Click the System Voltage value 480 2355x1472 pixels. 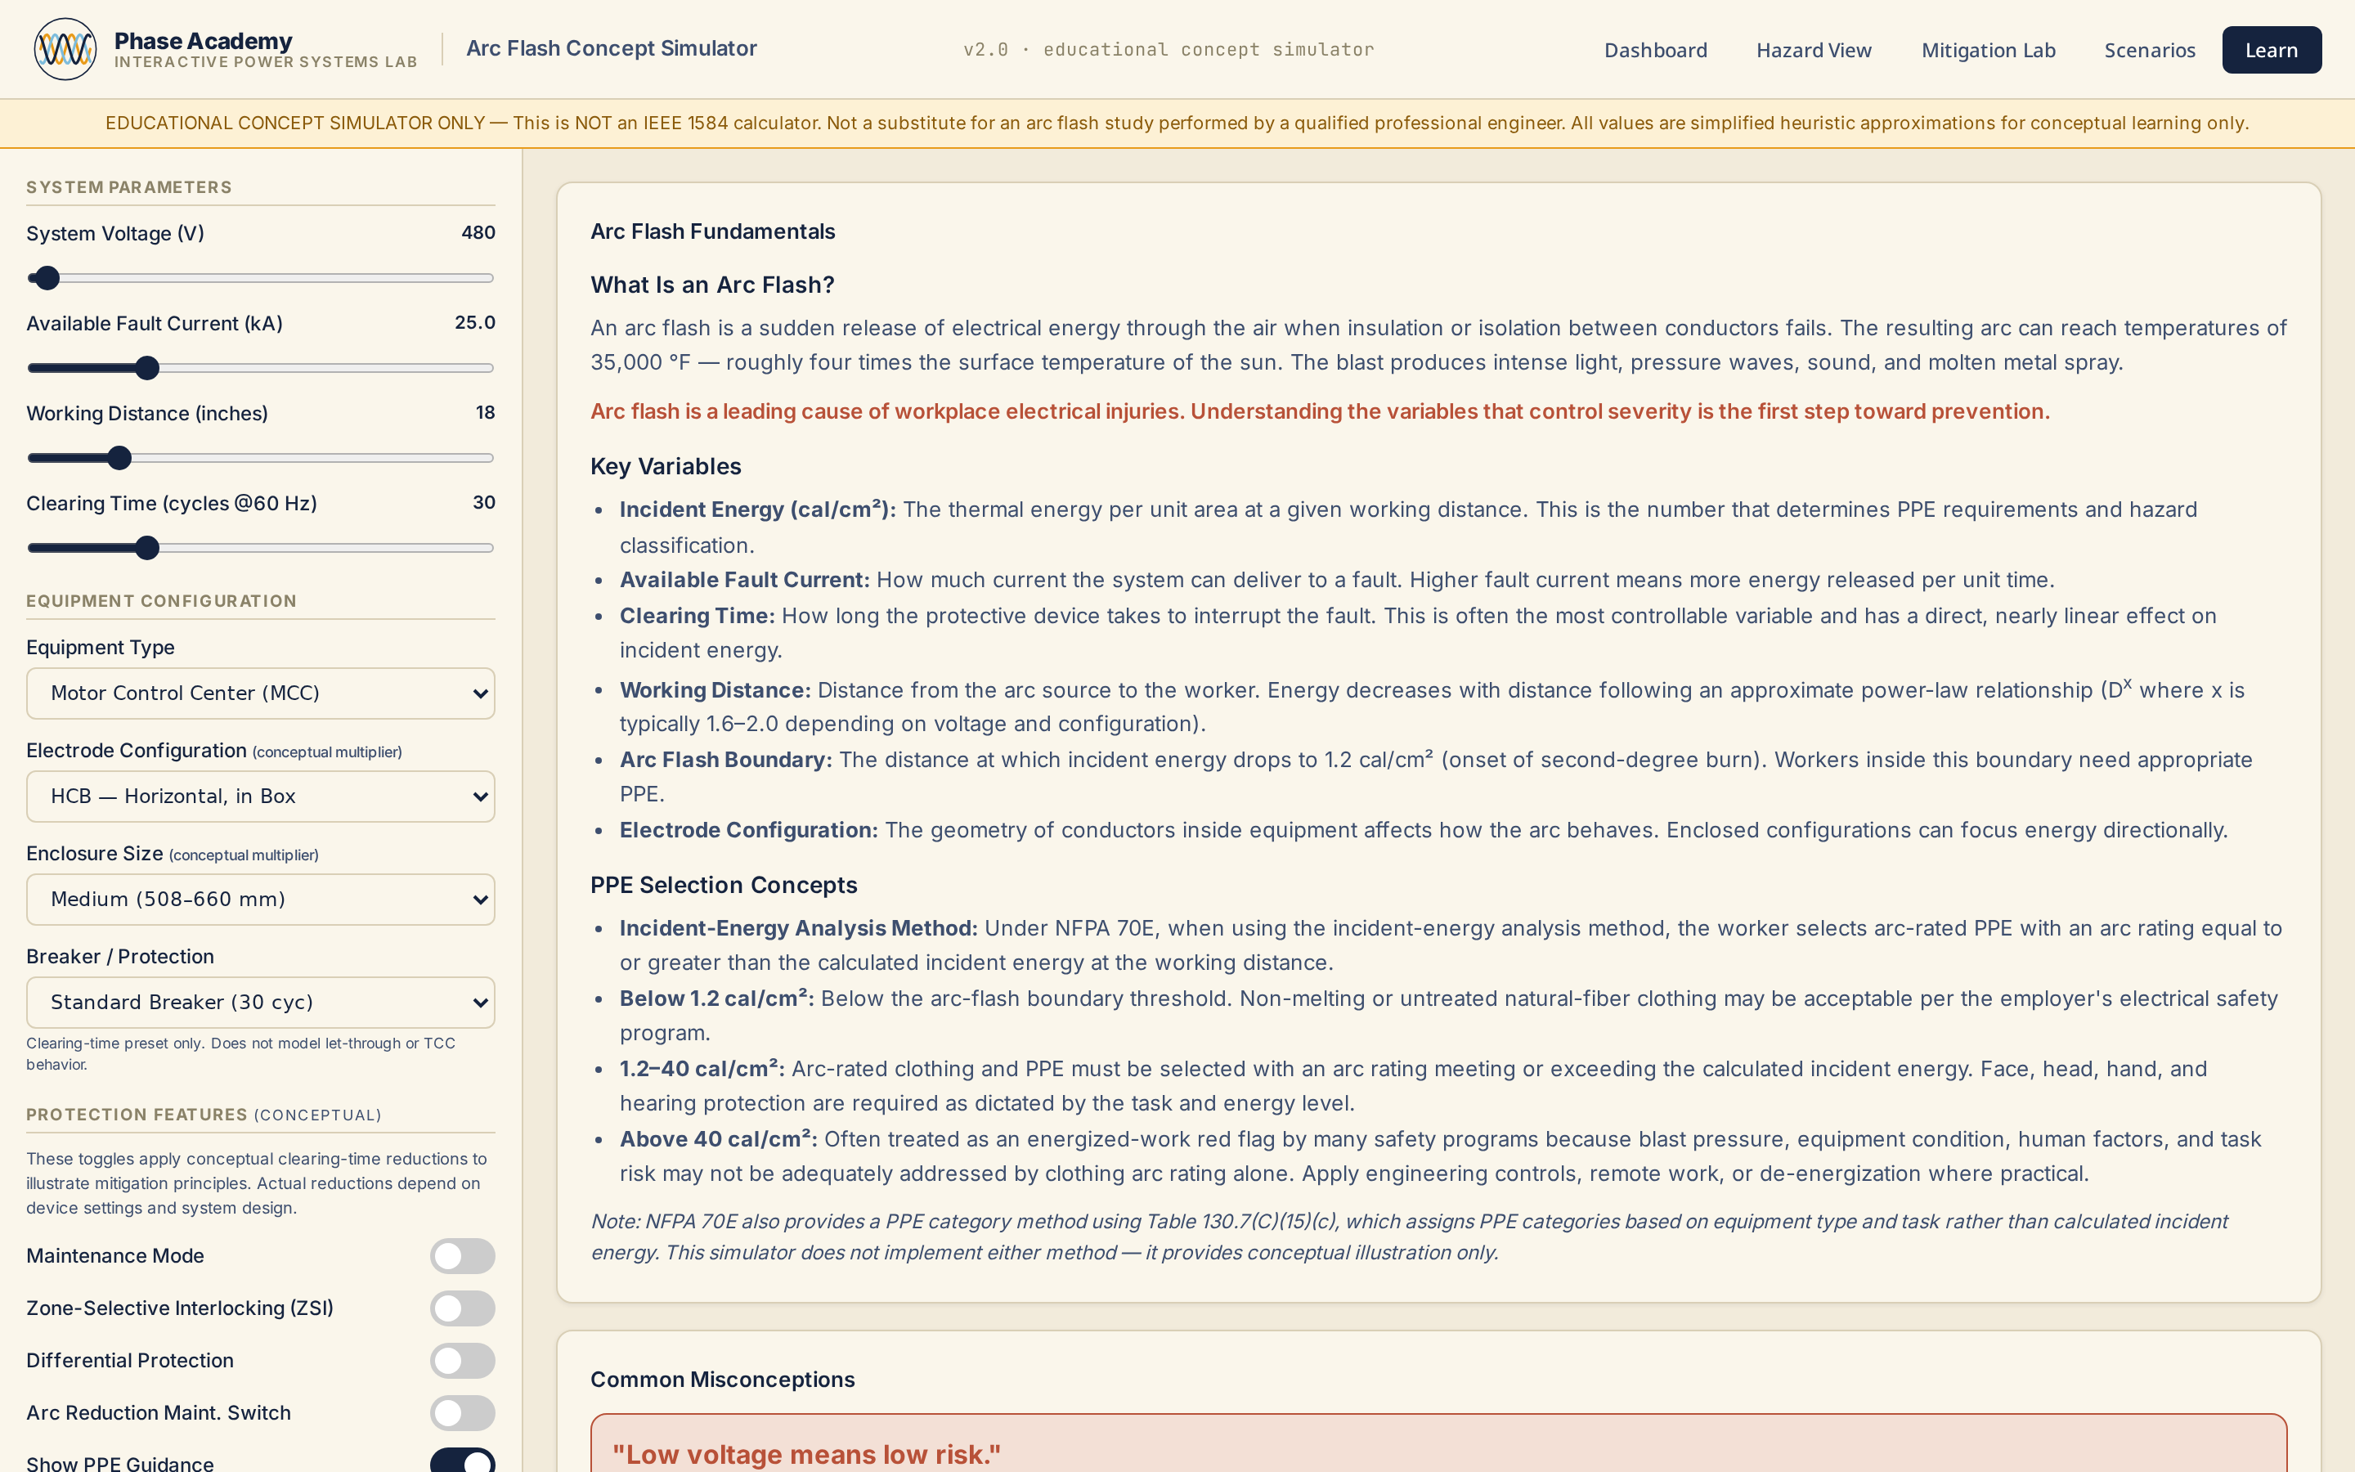[478, 233]
